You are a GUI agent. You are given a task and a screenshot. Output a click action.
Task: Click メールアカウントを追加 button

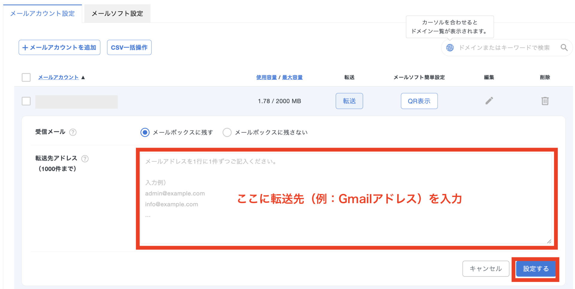point(59,48)
